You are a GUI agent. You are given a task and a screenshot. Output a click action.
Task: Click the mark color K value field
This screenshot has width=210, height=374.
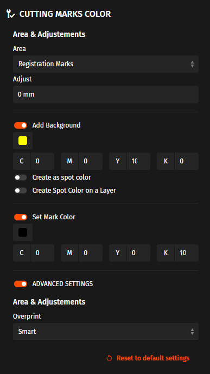[187, 253]
